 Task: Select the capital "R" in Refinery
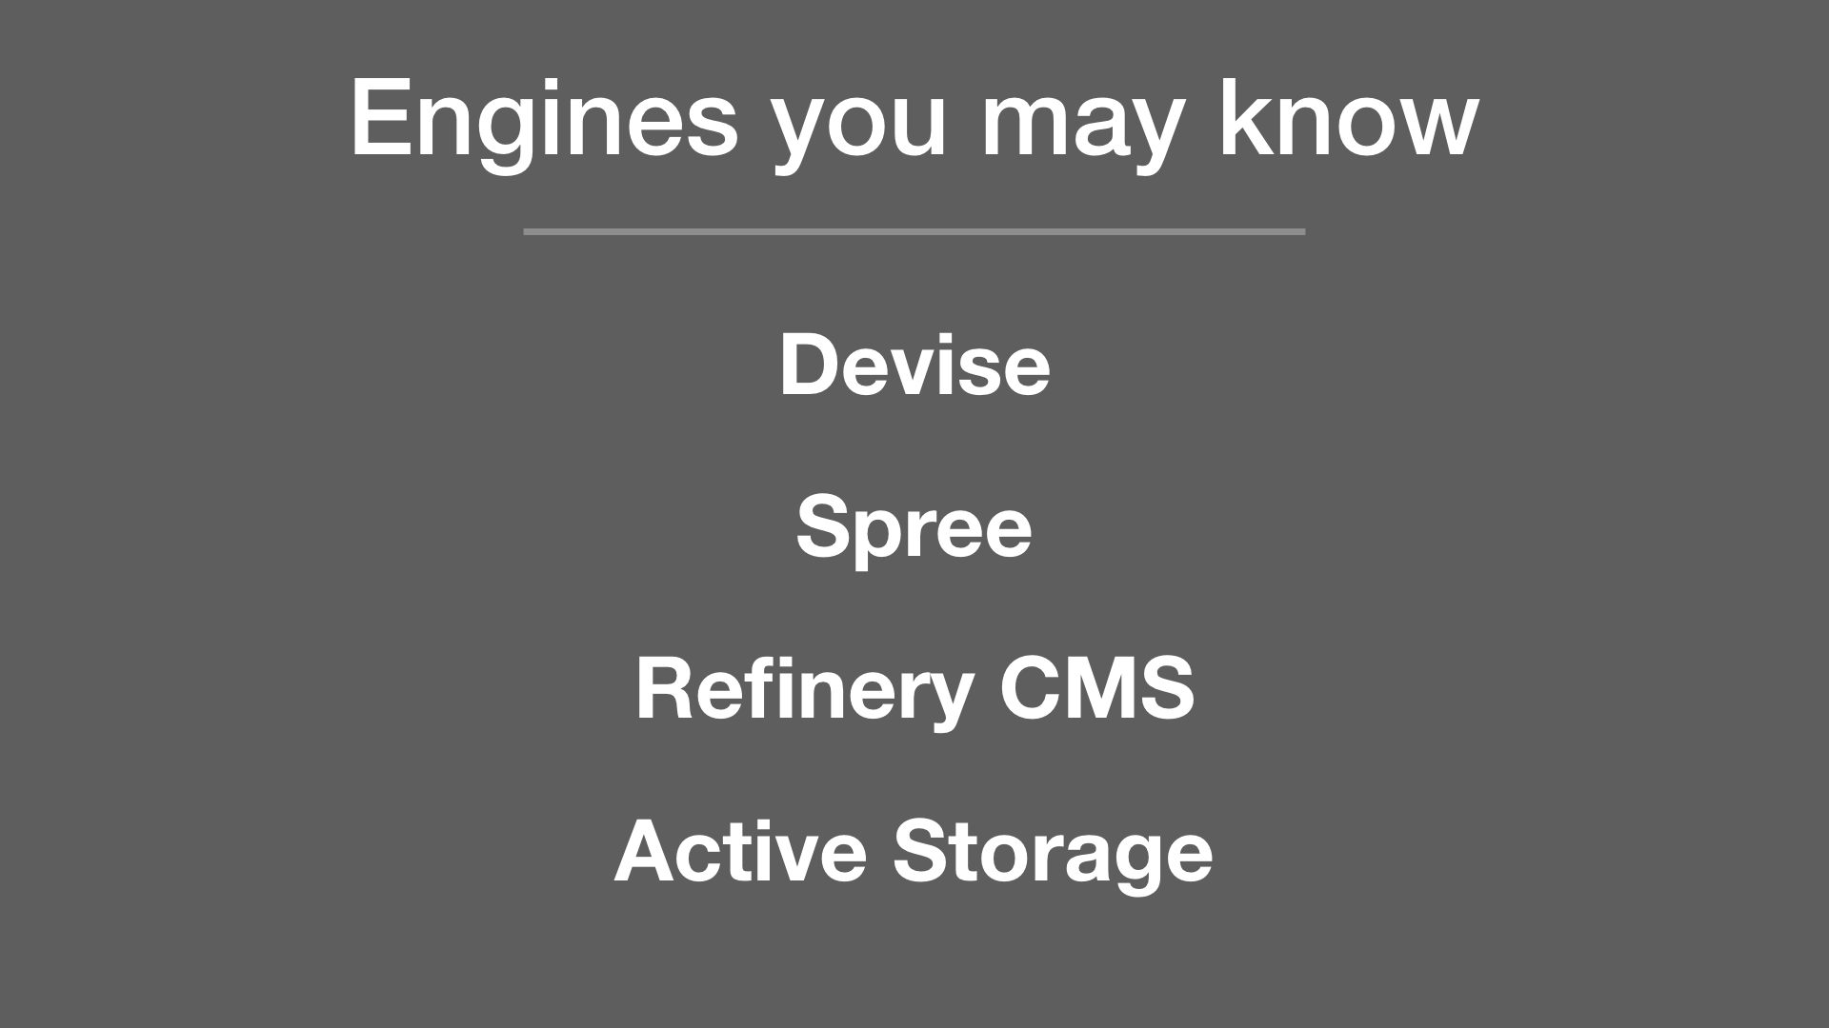666,688
